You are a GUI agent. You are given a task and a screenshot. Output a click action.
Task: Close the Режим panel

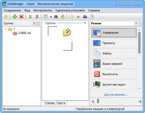140,24
